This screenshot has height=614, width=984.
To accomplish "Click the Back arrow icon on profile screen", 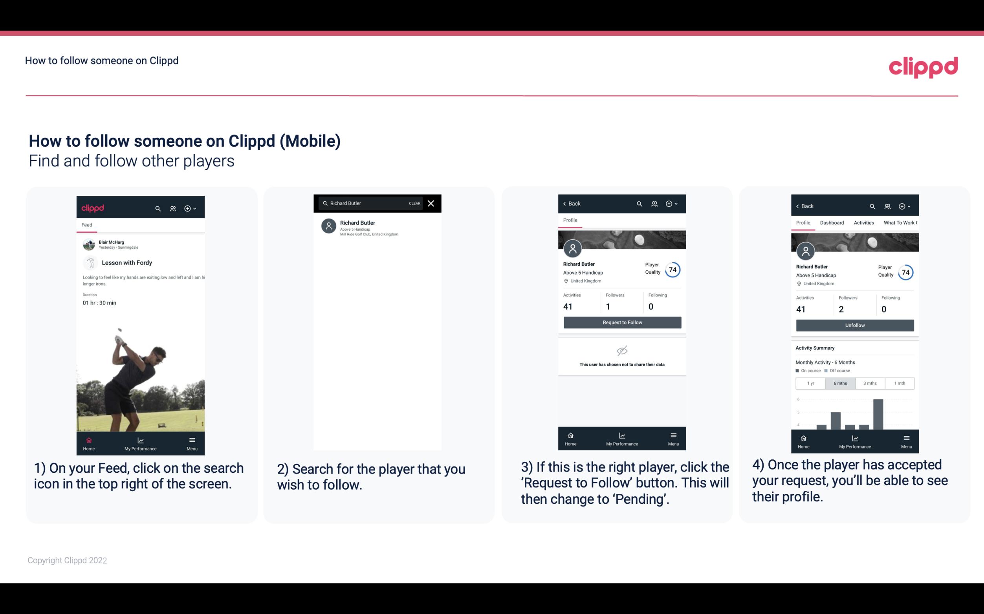I will (567, 204).
